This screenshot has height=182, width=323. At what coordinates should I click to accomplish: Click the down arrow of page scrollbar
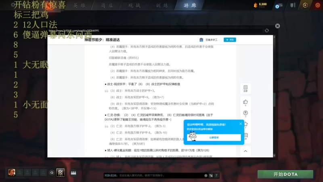coord(274,156)
